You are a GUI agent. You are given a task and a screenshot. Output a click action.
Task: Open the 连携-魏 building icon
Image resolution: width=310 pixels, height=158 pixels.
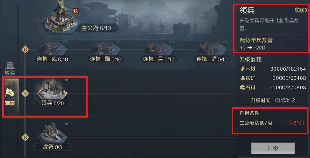tap(52, 48)
